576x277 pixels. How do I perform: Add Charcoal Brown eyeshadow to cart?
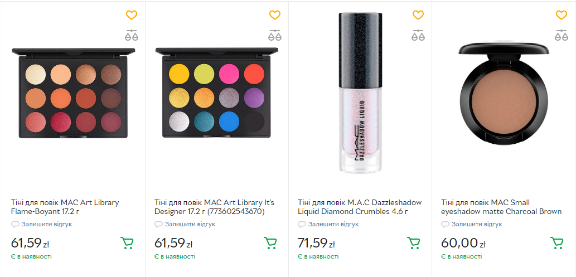pyautogui.click(x=557, y=243)
